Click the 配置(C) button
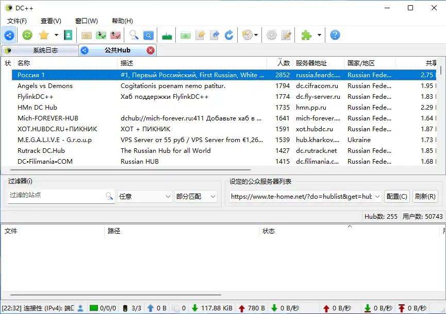This screenshot has width=446, height=314. 397,196
